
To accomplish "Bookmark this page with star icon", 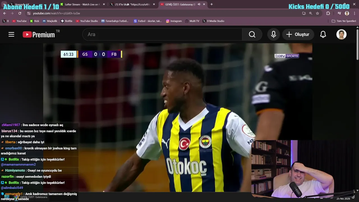I will tap(317, 13).
